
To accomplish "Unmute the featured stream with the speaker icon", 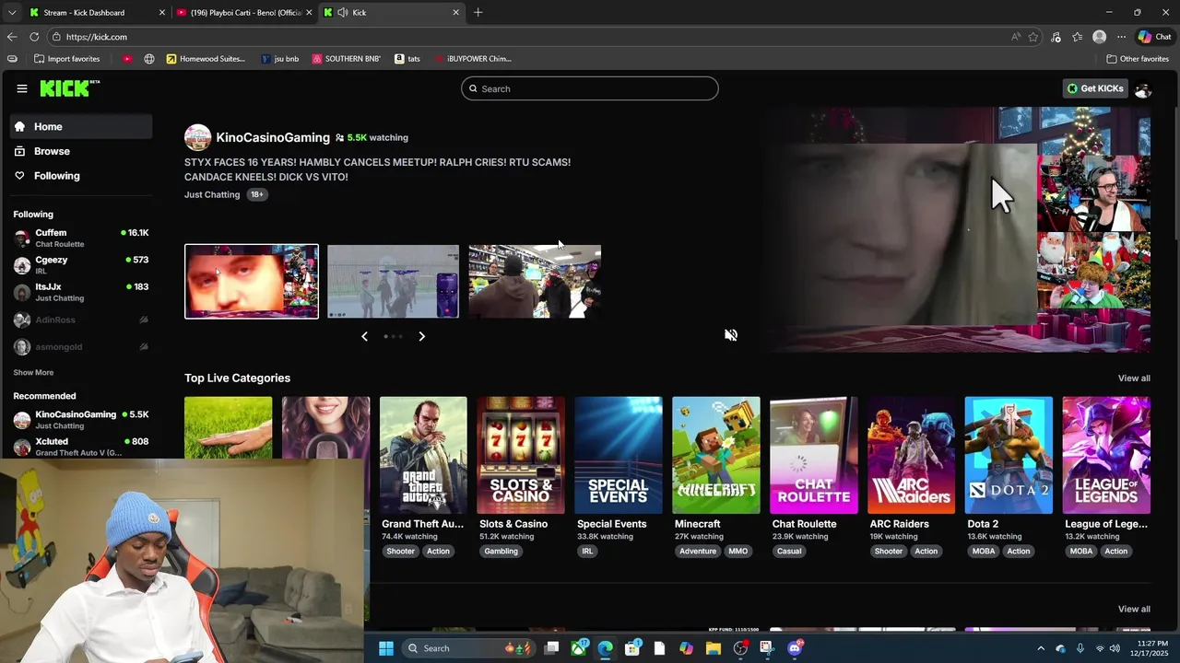I will [731, 335].
